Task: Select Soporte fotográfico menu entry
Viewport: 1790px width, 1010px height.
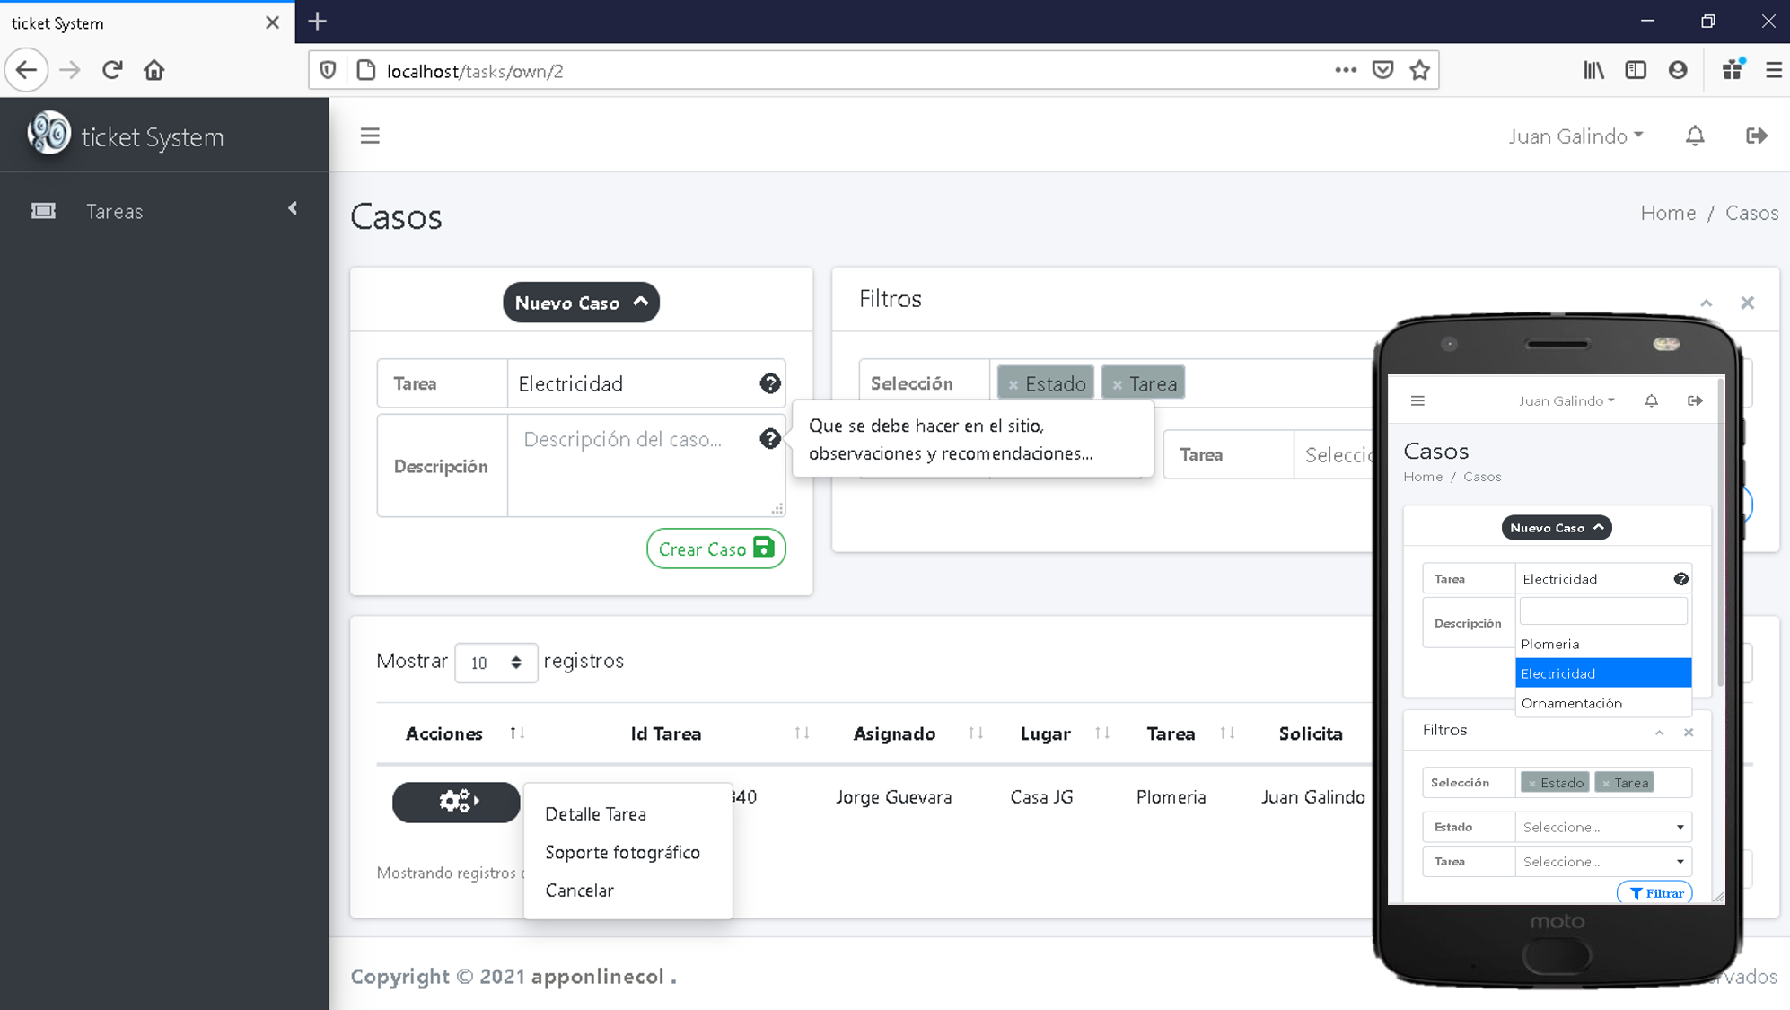Action: pyautogui.click(x=622, y=852)
